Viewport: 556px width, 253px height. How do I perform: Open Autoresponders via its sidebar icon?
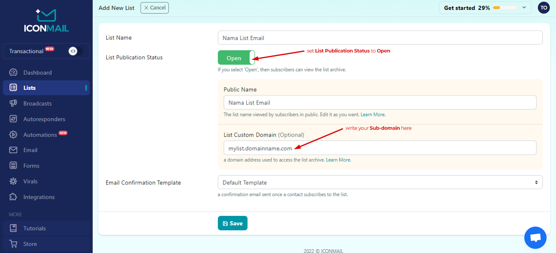click(13, 119)
